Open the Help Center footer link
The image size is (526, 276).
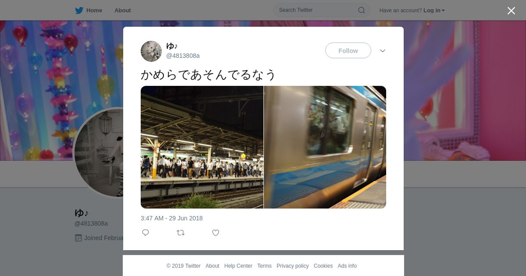(x=238, y=266)
